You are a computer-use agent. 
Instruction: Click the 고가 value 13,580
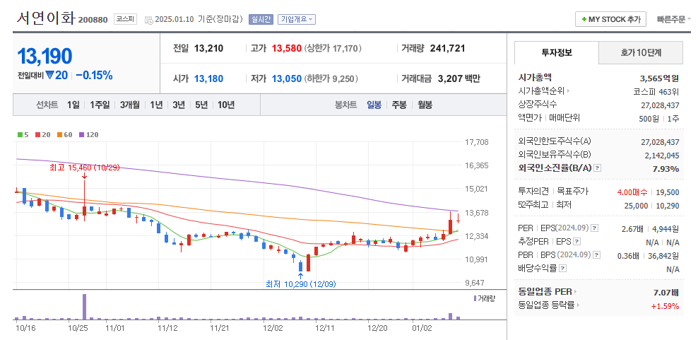287,48
